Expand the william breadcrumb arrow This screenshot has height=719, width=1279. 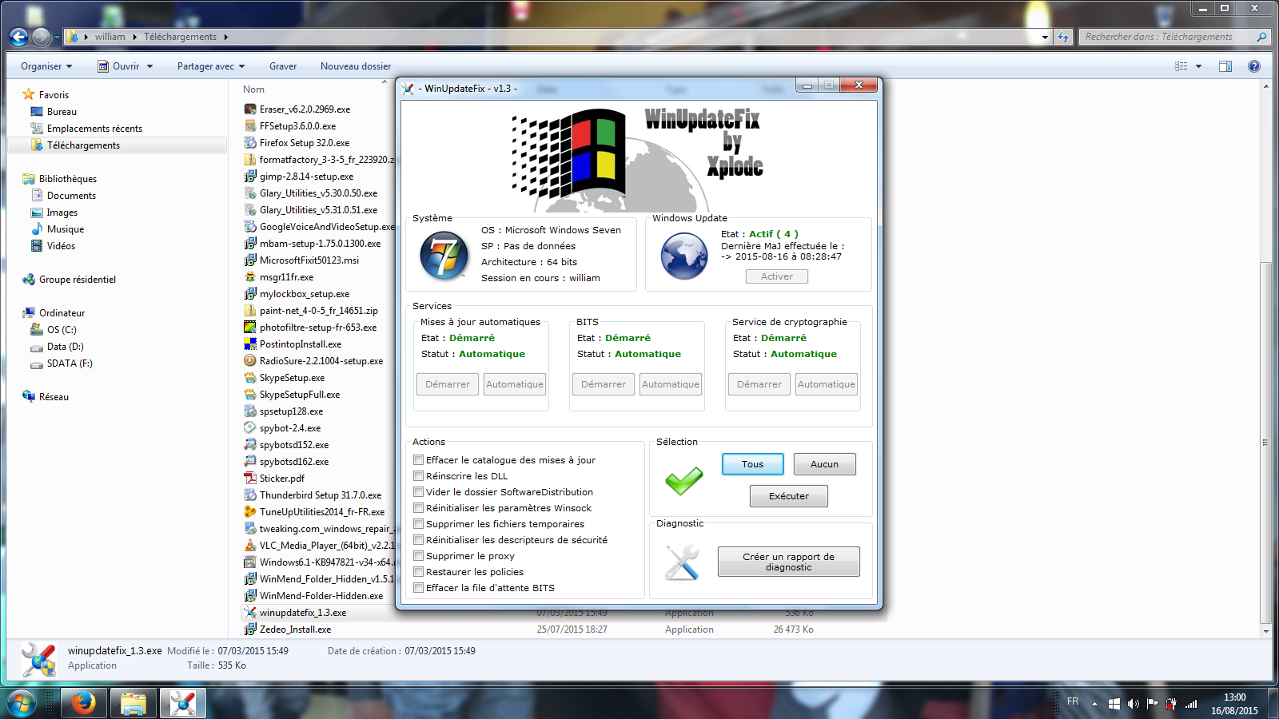134,37
